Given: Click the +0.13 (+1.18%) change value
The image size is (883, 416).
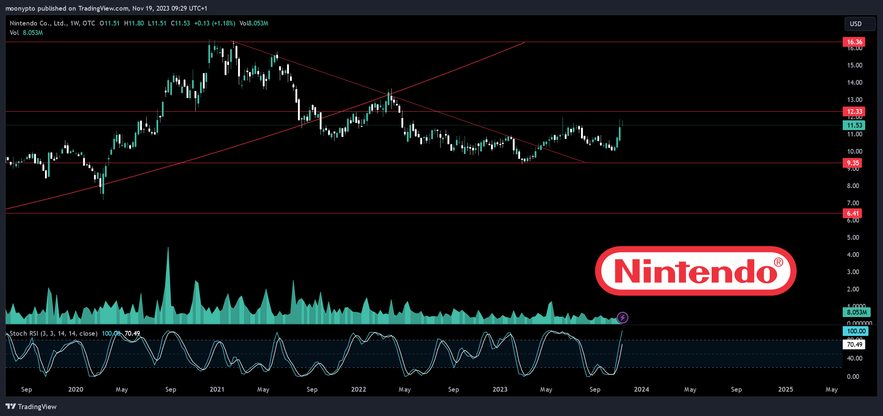Looking at the screenshot, I should (x=214, y=23).
